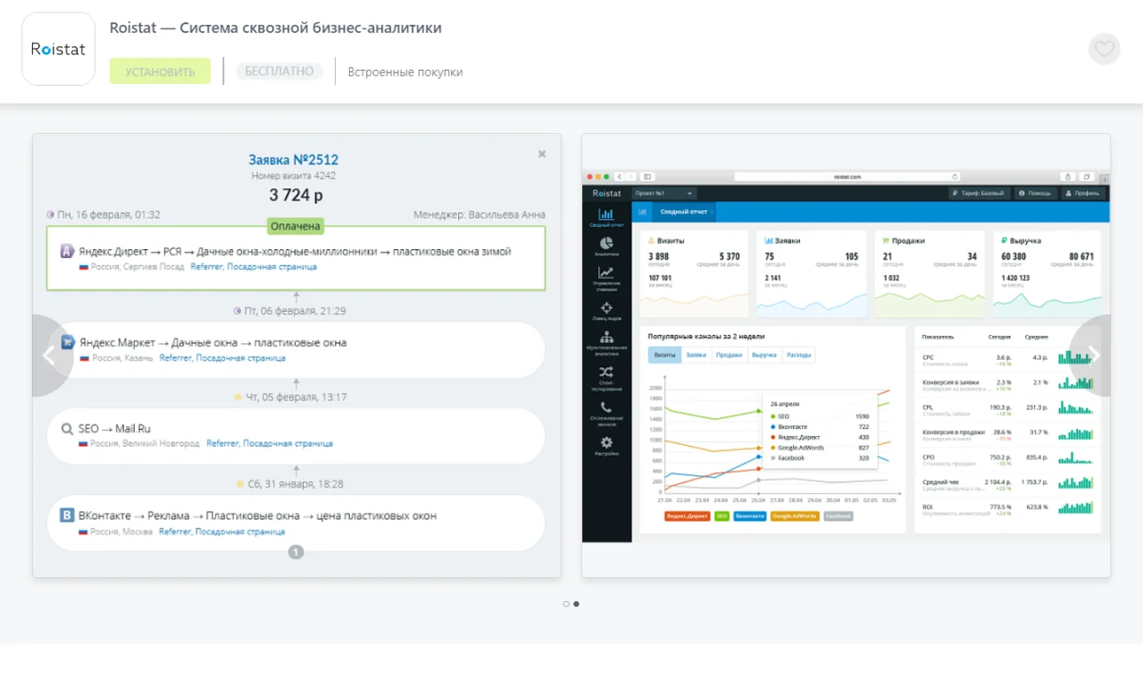1143x695 pixels.
Task: Click the Встроенные покупки label
Action: (x=405, y=71)
